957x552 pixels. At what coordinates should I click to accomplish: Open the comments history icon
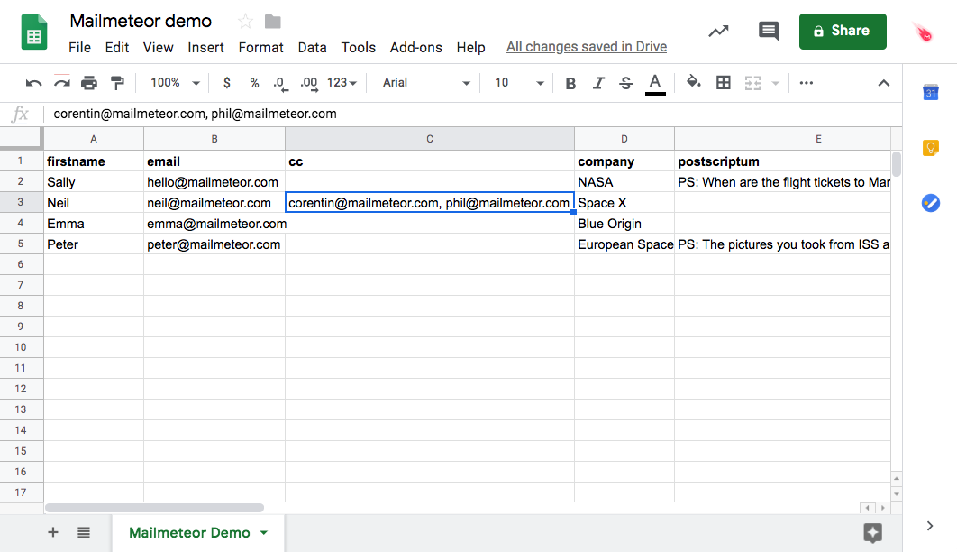[768, 32]
